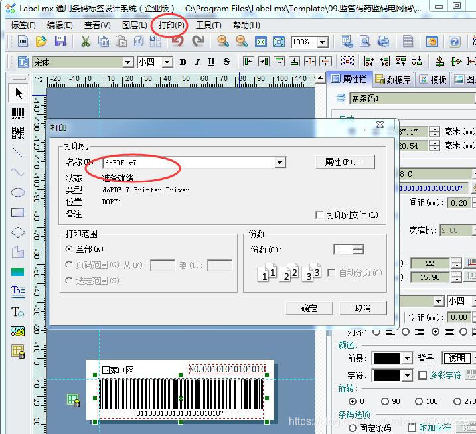Click the Redo arrow icon
This screenshot has width=476, height=434.
click(198, 41)
